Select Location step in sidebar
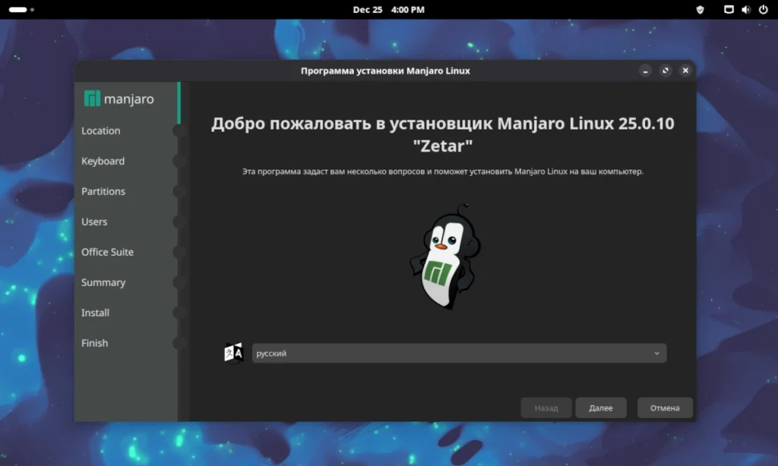 coord(101,131)
